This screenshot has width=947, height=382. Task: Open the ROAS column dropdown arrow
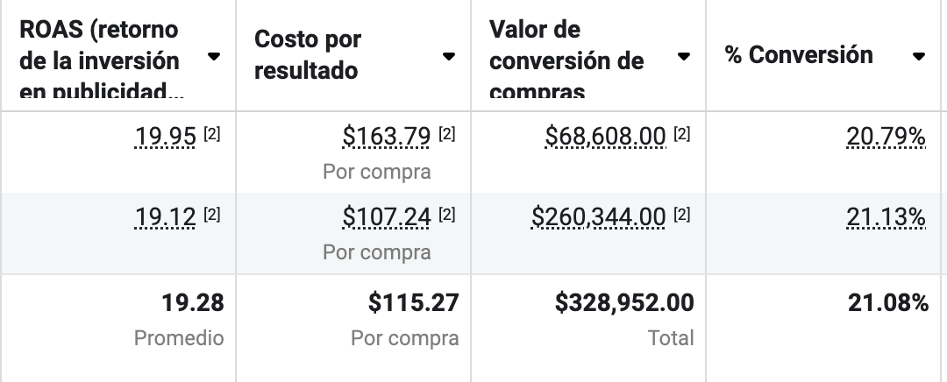tap(213, 57)
